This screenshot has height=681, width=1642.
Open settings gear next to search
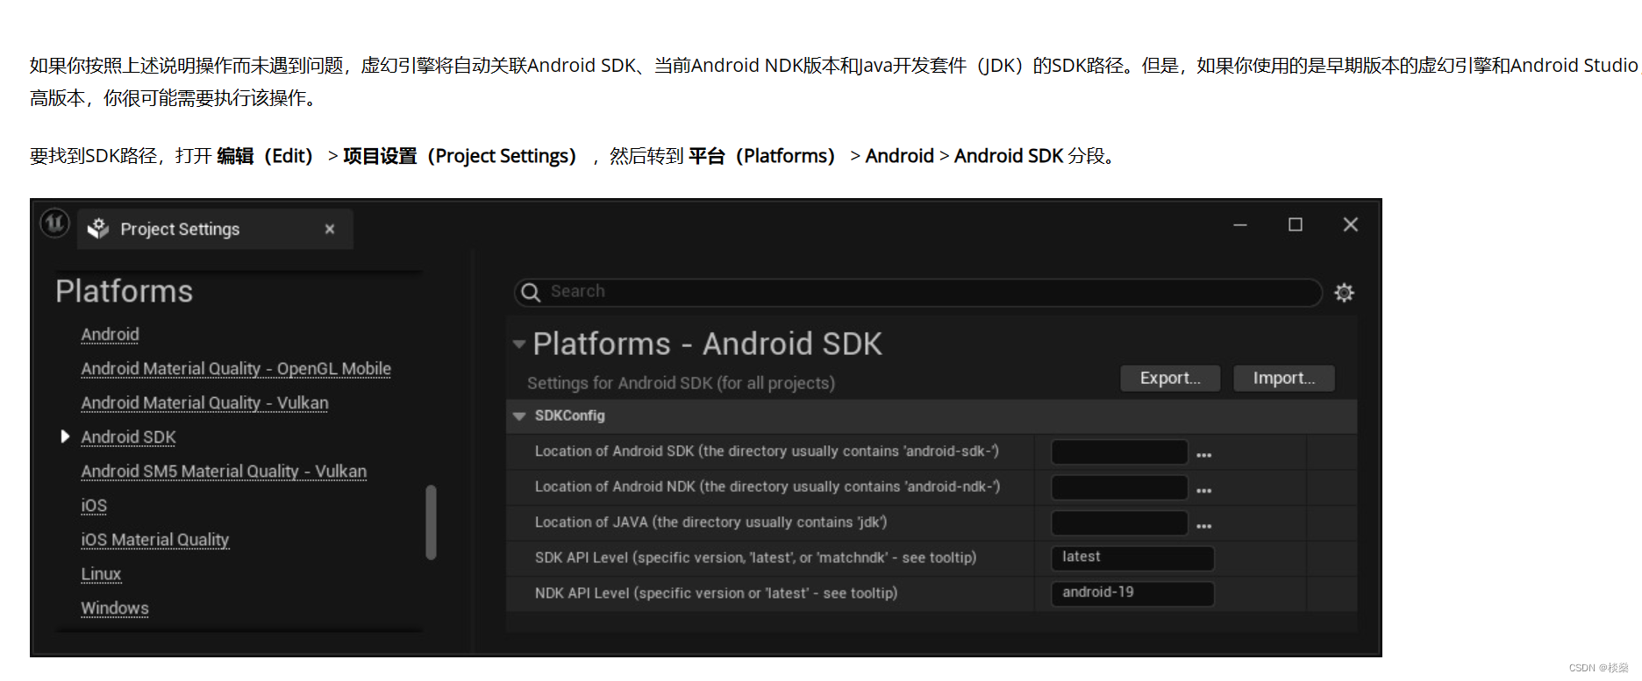(1344, 293)
